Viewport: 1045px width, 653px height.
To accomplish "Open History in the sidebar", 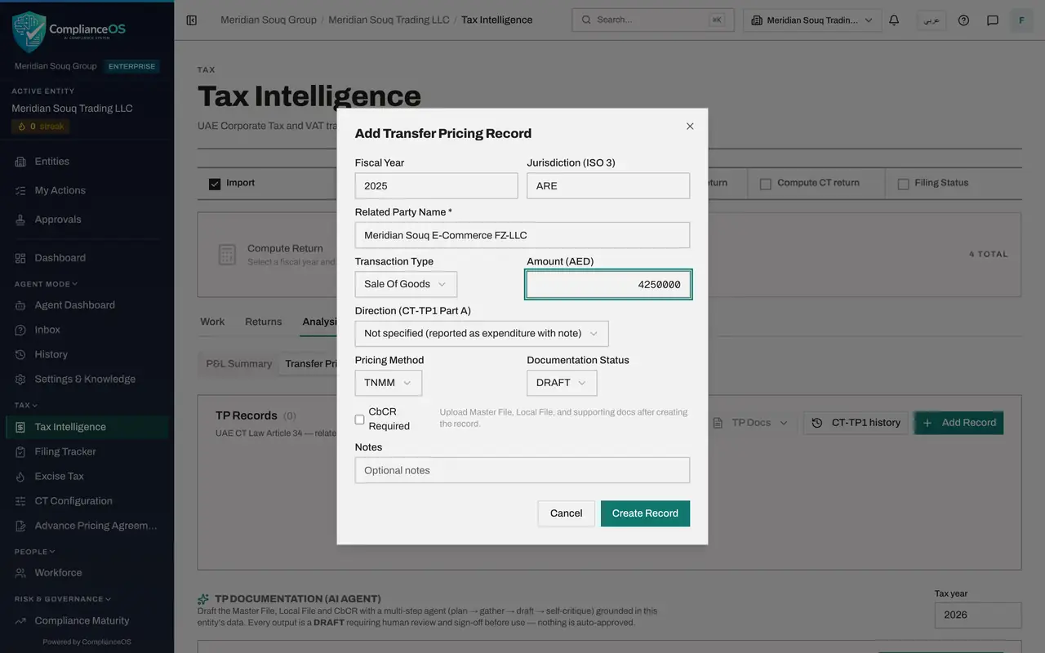I will tap(87, 354).
